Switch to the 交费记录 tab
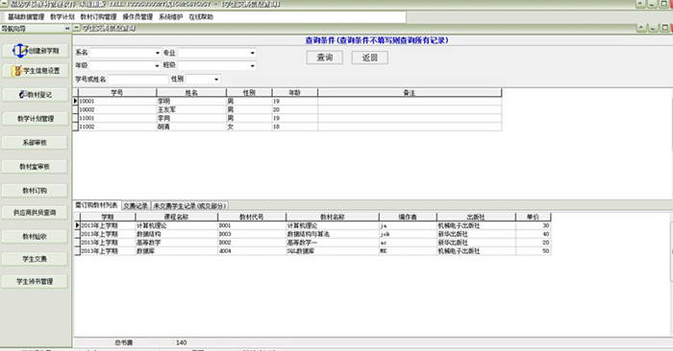 [136, 206]
